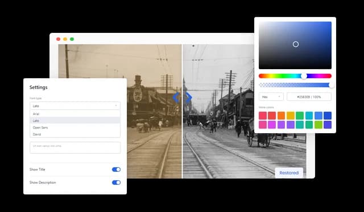The width and height of the screenshot is (364, 212).
Task: Click the green maximize window dot
Action: [x=72, y=39]
